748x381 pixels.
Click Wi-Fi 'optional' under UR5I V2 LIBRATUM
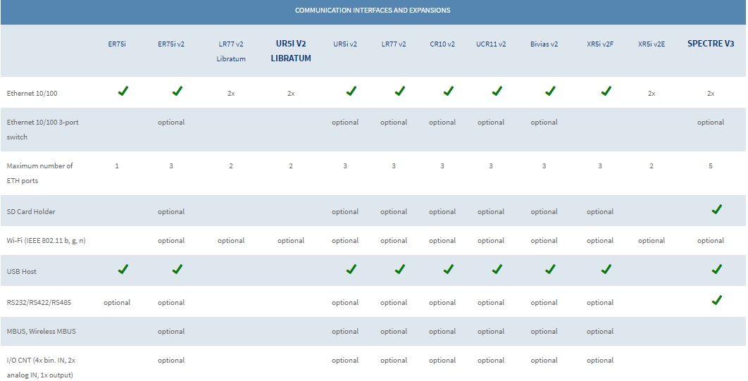(x=291, y=241)
